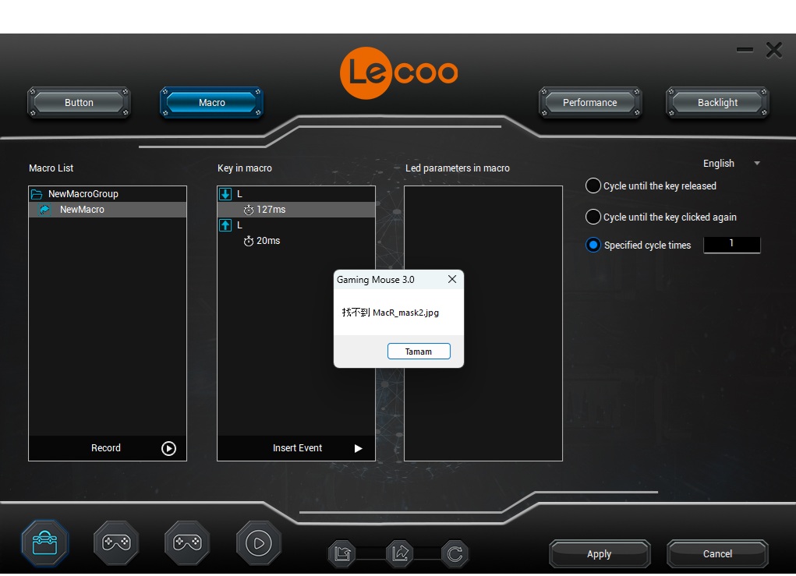796x576 pixels.
Task: Click the stopwatch icon beside 127ms
Action: (248, 210)
